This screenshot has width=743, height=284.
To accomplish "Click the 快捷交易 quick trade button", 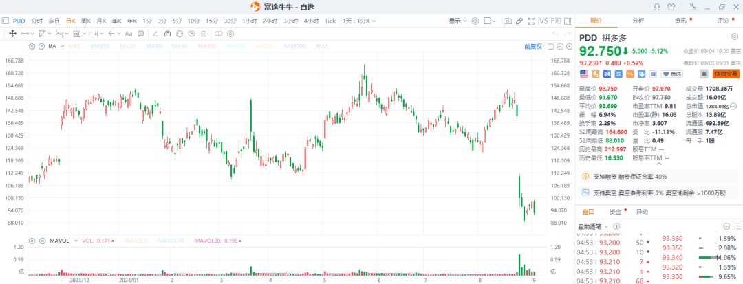I will (726, 74).
